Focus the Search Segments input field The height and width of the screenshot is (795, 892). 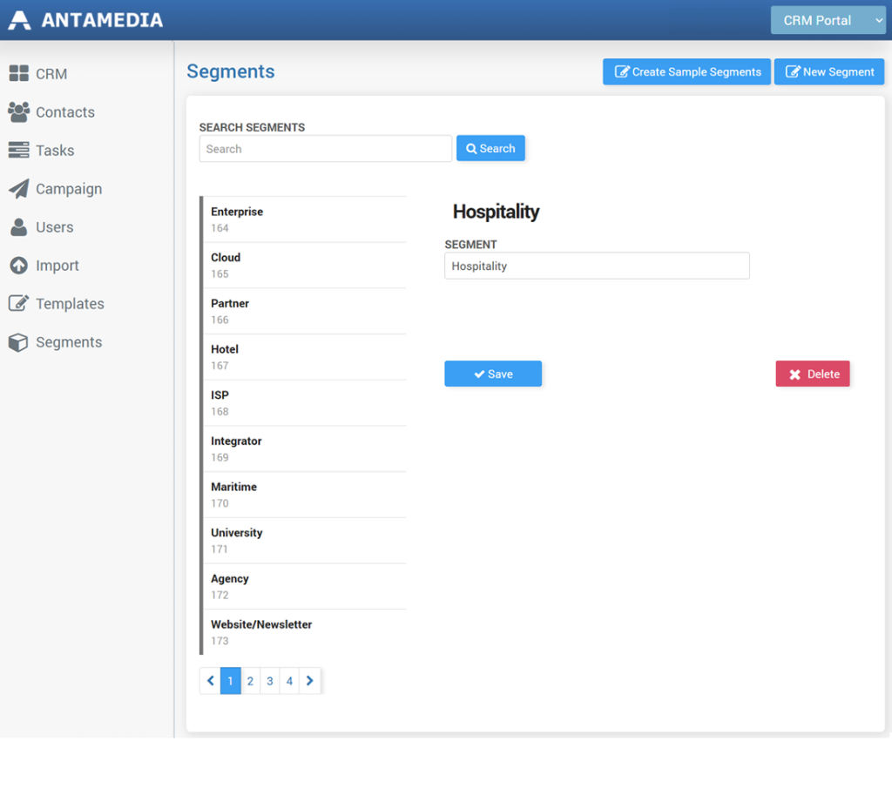point(326,148)
